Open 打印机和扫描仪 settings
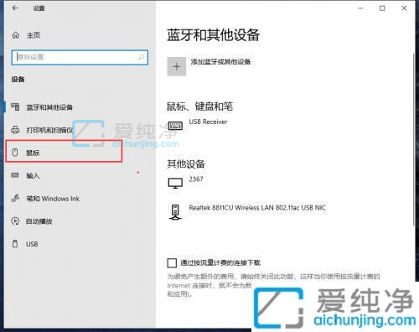 [x=49, y=130]
